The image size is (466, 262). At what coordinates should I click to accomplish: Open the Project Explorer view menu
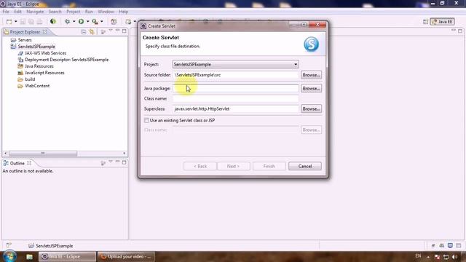(x=111, y=31)
